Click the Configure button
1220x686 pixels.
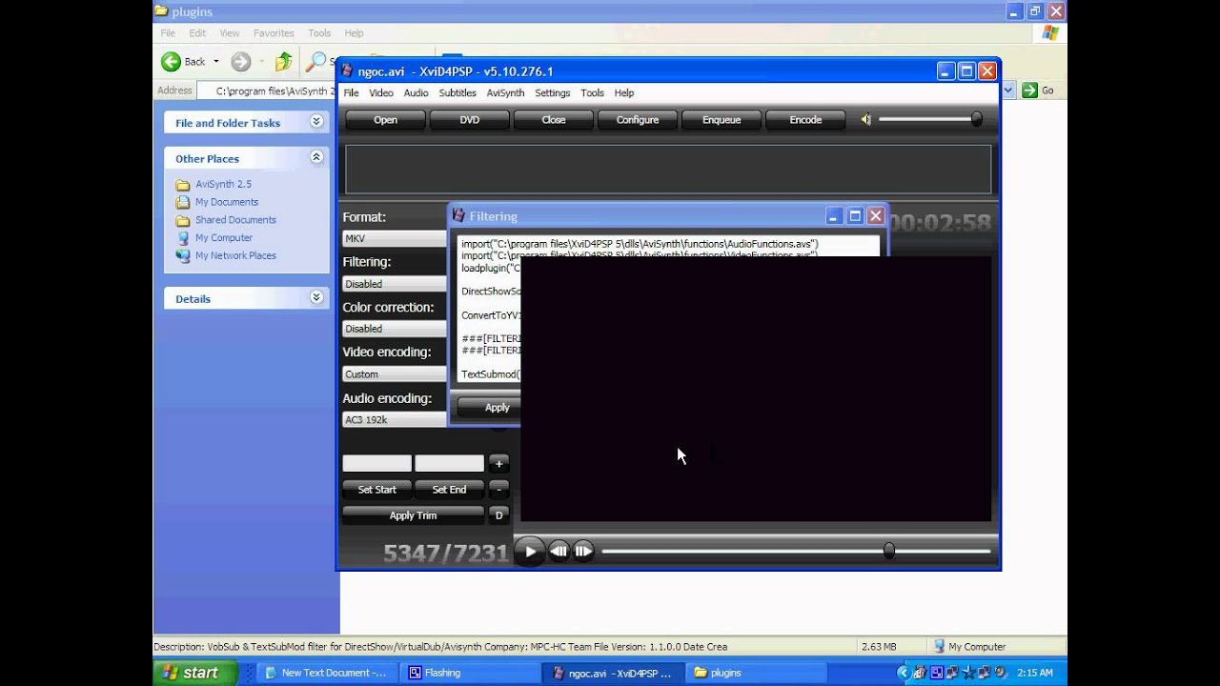tap(637, 120)
